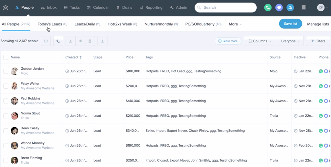Click into the Search field
Image resolution: width=331 pixels, height=167 pixels.
(x=226, y=7)
